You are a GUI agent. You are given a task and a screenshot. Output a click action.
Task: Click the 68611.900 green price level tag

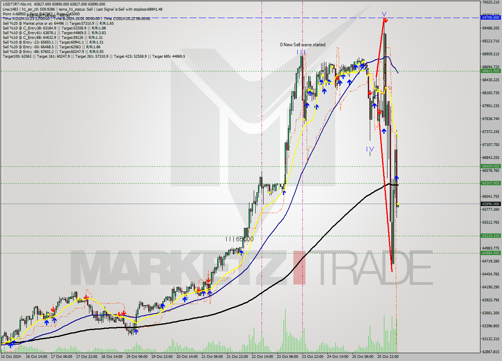[x=491, y=71]
